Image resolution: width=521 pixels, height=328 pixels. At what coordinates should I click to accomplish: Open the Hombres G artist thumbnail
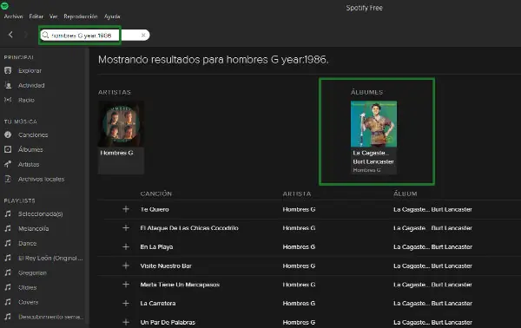pyautogui.click(x=121, y=124)
